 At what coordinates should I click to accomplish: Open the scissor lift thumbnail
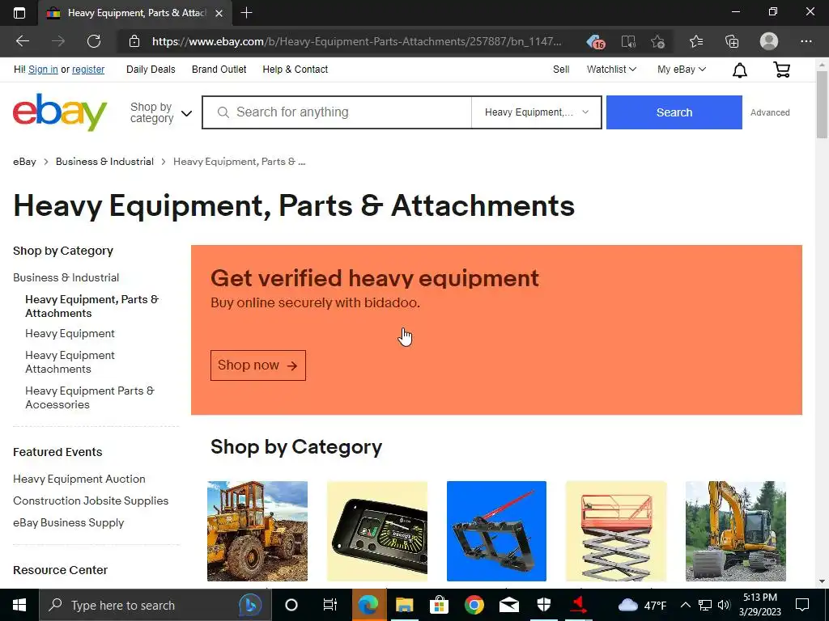click(x=616, y=531)
